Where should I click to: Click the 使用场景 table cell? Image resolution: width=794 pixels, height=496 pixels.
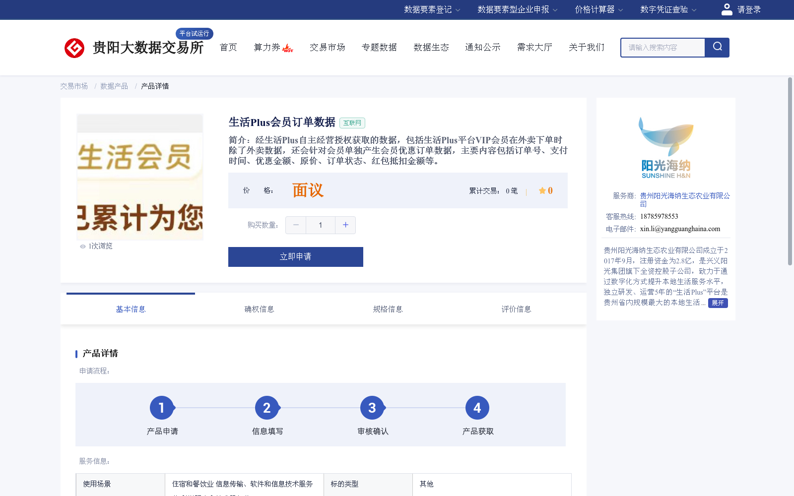(x=121, y=484)
